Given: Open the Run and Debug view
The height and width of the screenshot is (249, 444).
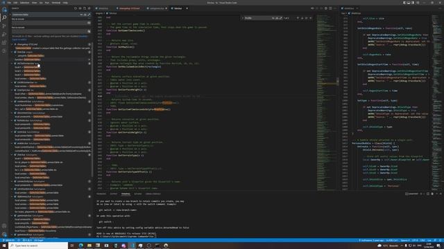Looking at the screenshot, I should coord(4,34).
